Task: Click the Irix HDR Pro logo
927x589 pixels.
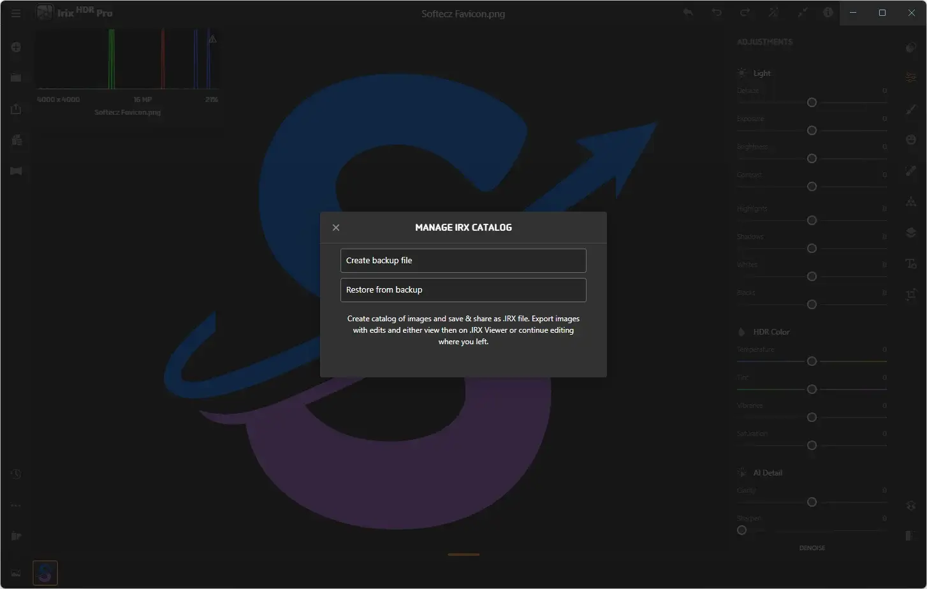Action: (x=75, y=12)
